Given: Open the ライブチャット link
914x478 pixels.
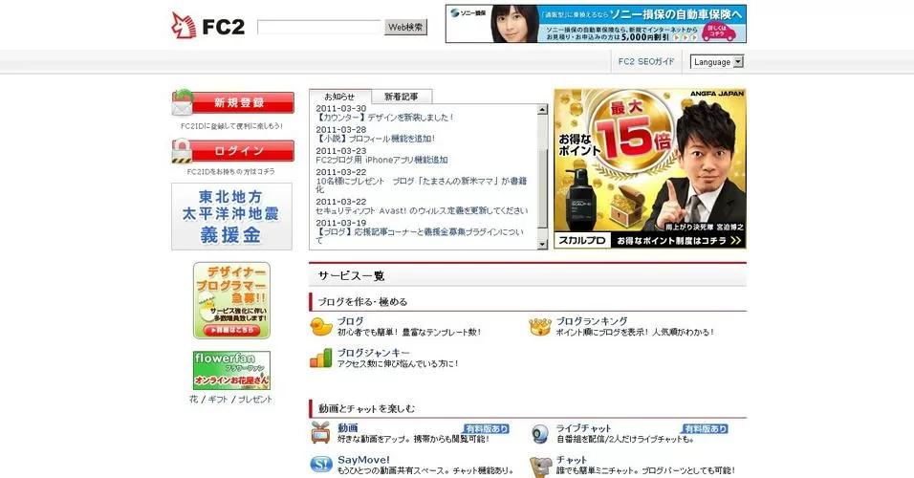Looking at the screenshot, I should tap(583, 428).
